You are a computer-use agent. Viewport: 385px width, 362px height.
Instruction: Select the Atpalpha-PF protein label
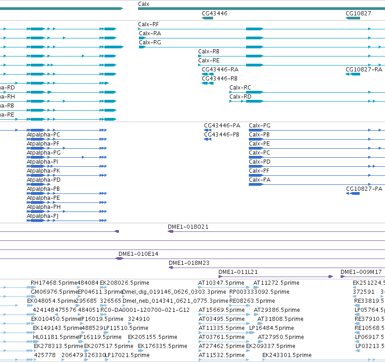click(43, 144)
